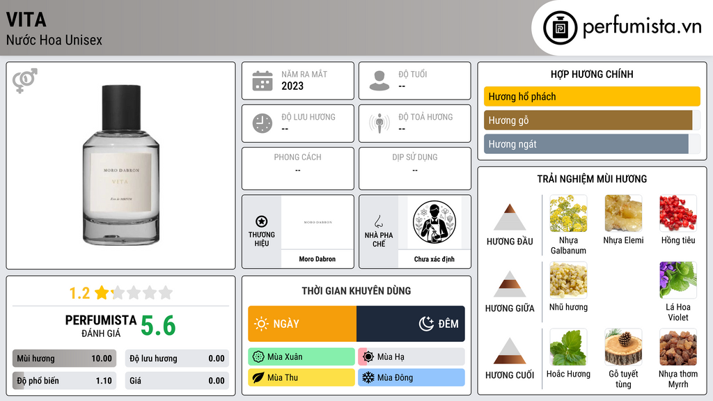Click the star badge icon above Thương hiệu

[x=262, y=221]
